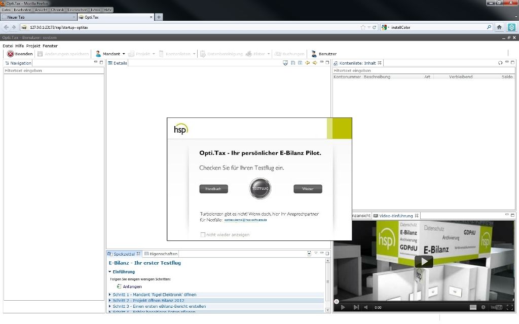Click the Firefox home icon
This screenshot has width=519, height=324.
point(499,27)
